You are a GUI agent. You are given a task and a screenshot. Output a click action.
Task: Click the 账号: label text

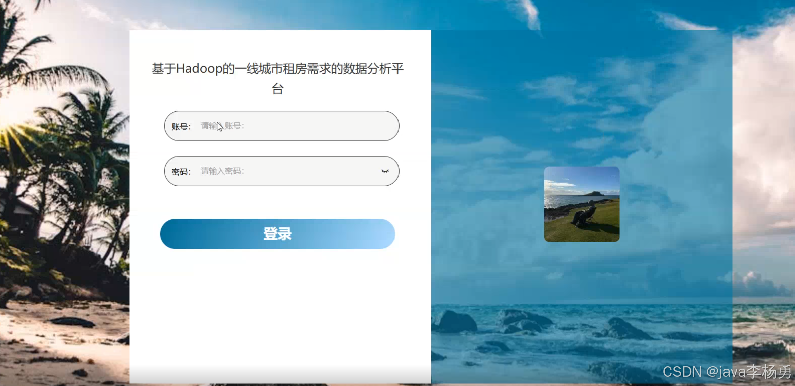coord(181,127)
